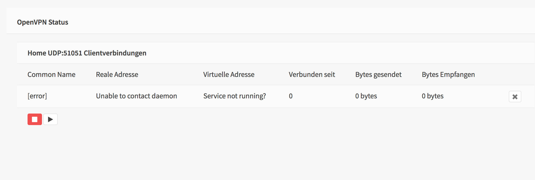This screenshot has width=535, height=180.
Task: Restart the OpenVPN service via play icon
Action: click(x=50, y=119)
